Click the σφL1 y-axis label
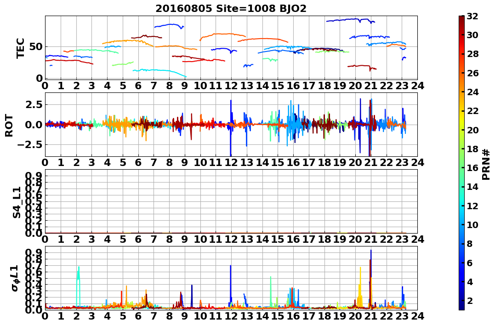The width and height of the screenshot is (495, 326). (16, 278)
